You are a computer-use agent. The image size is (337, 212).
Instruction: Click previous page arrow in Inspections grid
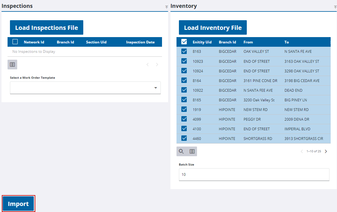[148, 65]
